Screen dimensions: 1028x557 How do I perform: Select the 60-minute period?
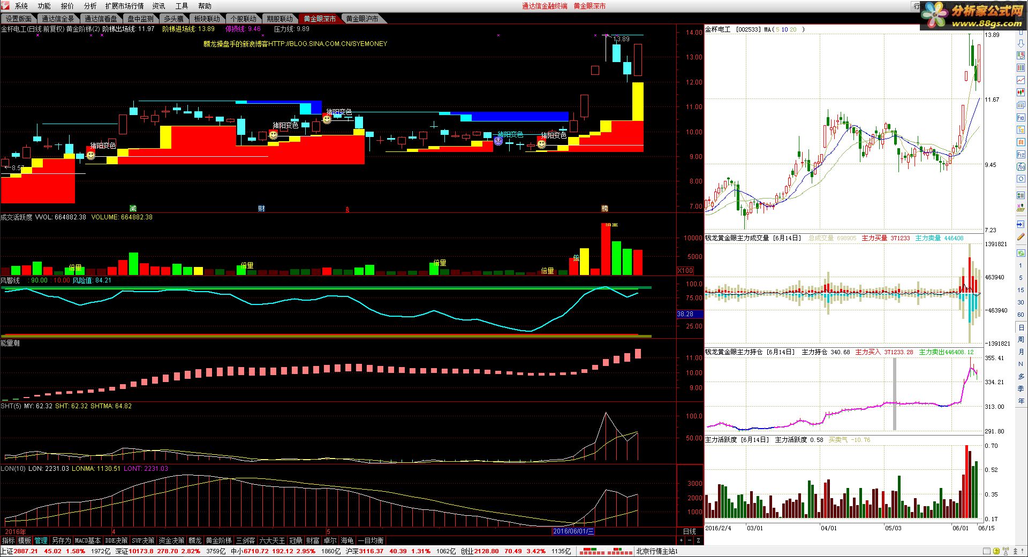tap(1021, 315)
